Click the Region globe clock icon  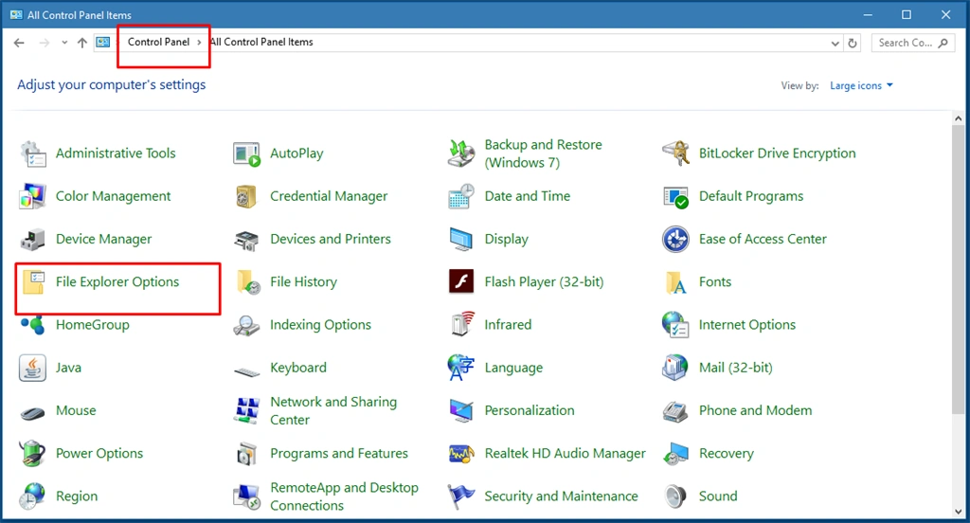pos(33,496)
